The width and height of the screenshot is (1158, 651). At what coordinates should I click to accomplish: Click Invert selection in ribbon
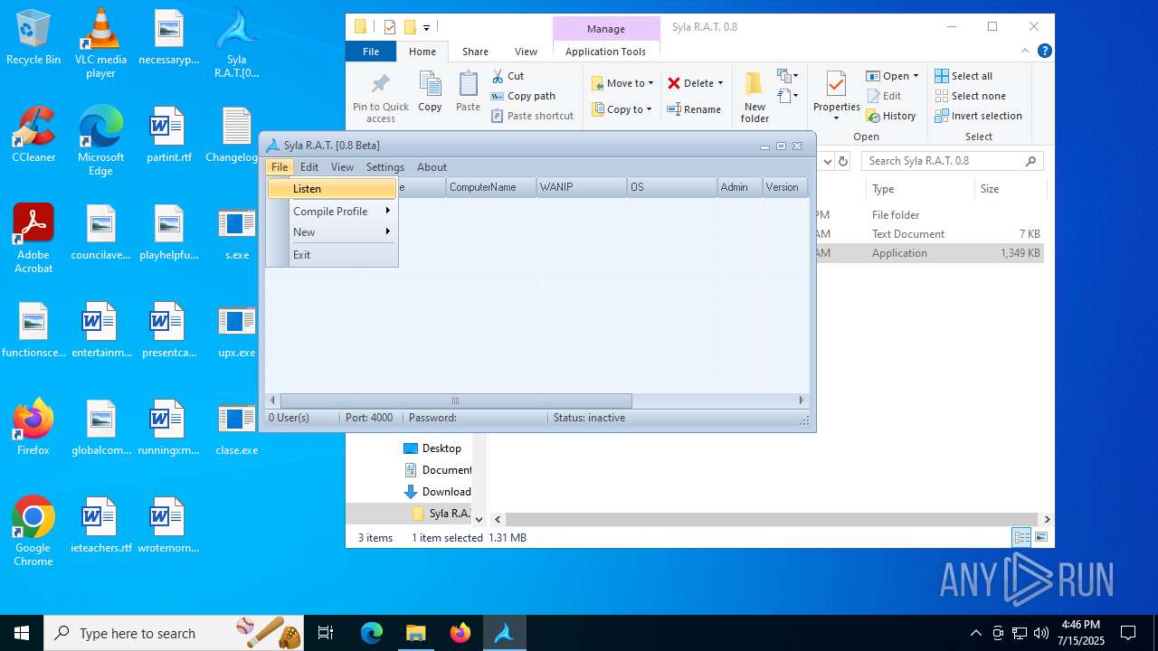[x=978, y=116]
